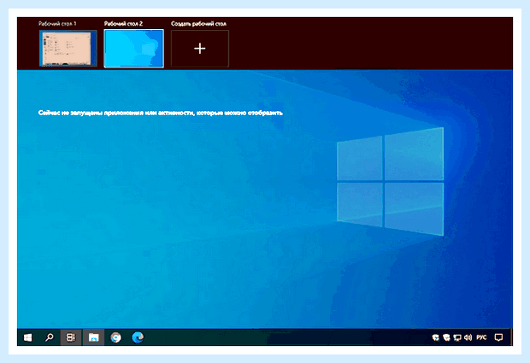Switch keyboard language via РУС indicator
Viewport: 530px width, 363px height.
[x=481, y=337]
